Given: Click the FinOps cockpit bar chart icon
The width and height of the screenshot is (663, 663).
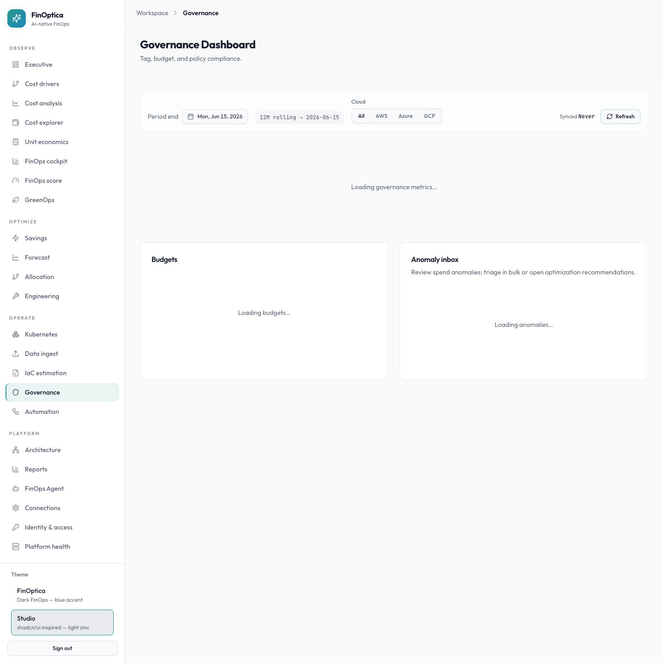Looking at the screenshot, I should coord(16,161).
